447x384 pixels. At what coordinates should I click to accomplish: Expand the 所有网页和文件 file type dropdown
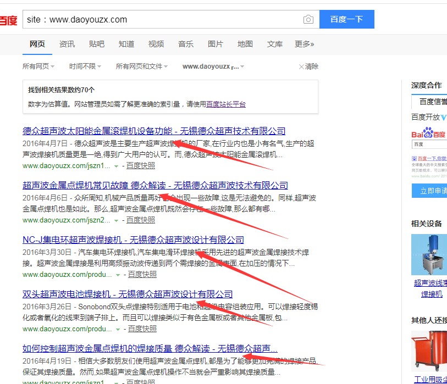pyautogui.click(x=142, y=66)
